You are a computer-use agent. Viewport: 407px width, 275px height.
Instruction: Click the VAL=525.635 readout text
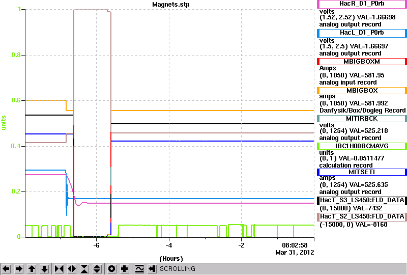pos(368,185)
